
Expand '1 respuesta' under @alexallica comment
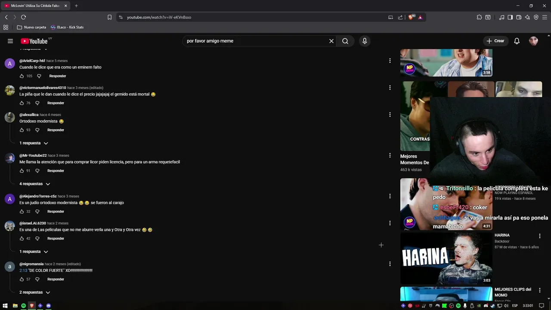[x=34, y=143]
